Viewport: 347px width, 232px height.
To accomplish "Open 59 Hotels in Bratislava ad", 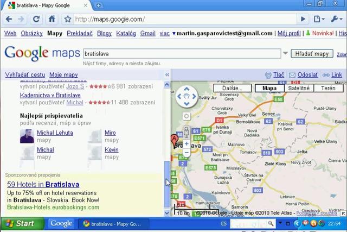I will tap(43, 184).
